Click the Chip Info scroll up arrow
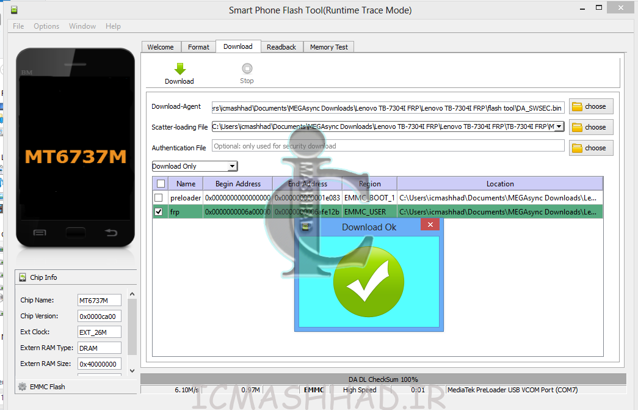Viewport: 638px width, 410px height. coord(132,294)
